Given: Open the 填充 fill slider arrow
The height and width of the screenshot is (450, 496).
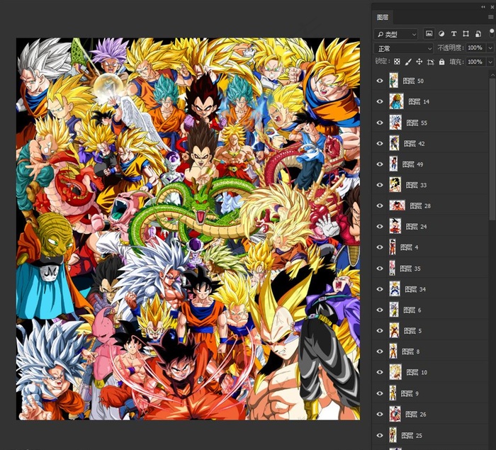Looking at the screenshot, I should [x=490, y=62].
